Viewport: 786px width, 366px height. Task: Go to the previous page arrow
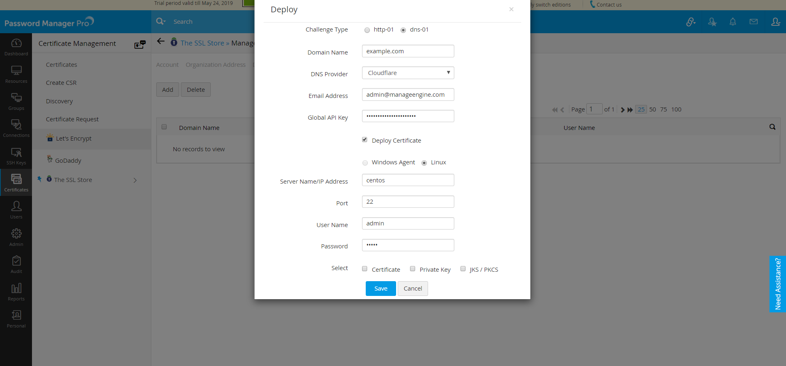pyautogui.click(x=562, y=110)
